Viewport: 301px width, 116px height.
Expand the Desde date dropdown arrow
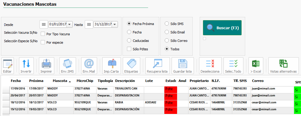point(69,24)
